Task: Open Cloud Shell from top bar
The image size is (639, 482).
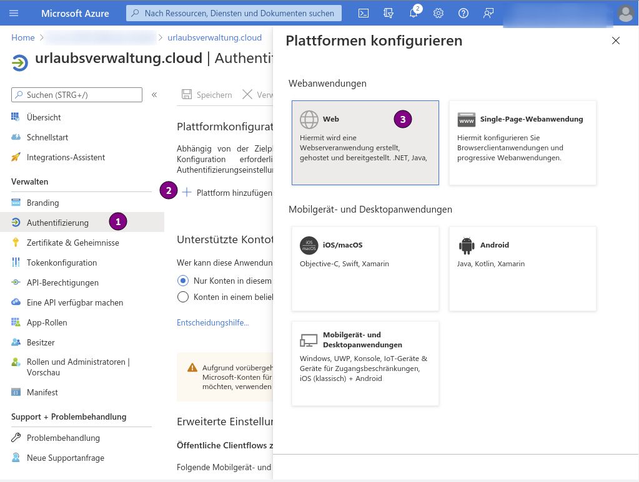Action: 363,13
